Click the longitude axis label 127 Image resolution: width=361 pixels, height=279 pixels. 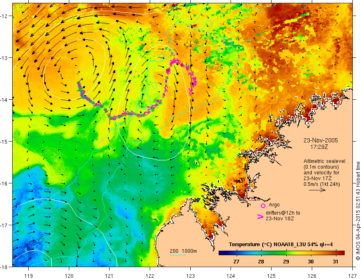(x=352, y=276)
